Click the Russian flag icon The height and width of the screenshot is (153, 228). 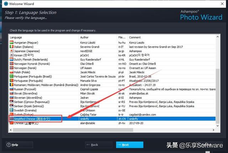[11, 89]
